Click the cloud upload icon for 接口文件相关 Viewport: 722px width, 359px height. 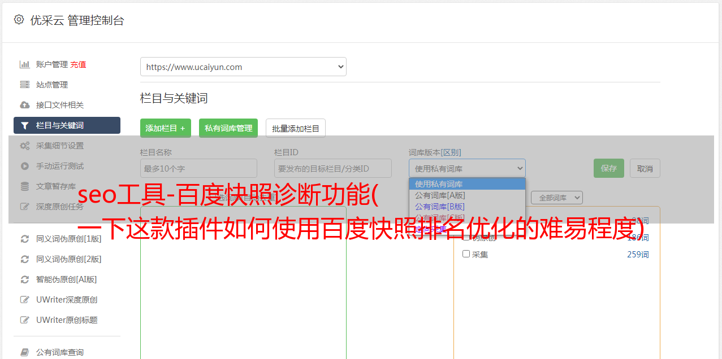25,105
